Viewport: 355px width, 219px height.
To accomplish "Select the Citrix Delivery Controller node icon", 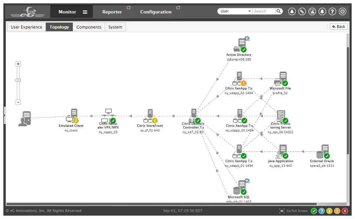I will coord(194,116).
